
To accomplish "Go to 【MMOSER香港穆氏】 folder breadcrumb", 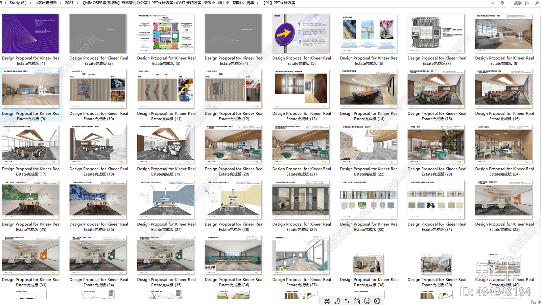I will 168,3.
